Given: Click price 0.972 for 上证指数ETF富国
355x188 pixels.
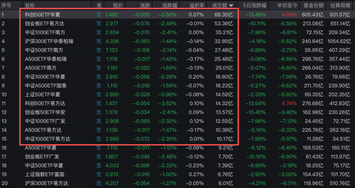Looking at the screenshot, I should pyautogui.click(x=112, y=175).
